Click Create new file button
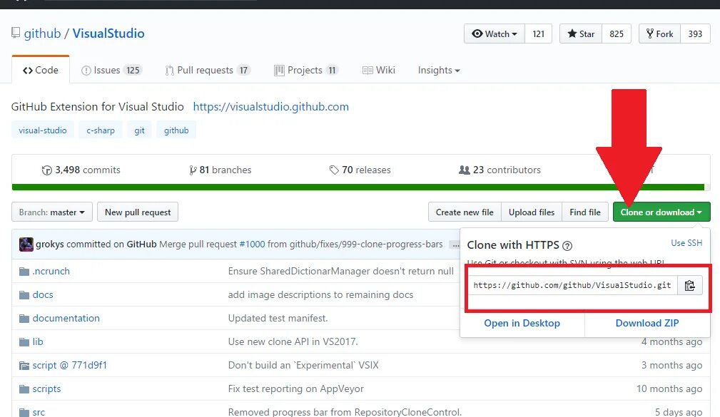This screenshot has height=417, width=720. click(x=465, y=212)
